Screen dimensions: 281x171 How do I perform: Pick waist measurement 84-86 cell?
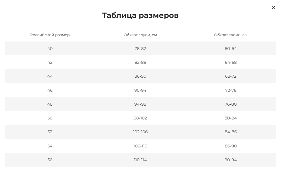pyautogui.click(x=231, y=132)
